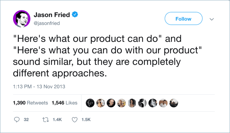This screenshot has width=230, height=133.
Task: Open the tweet options chevron menu
Action: [x=212, y=19]
